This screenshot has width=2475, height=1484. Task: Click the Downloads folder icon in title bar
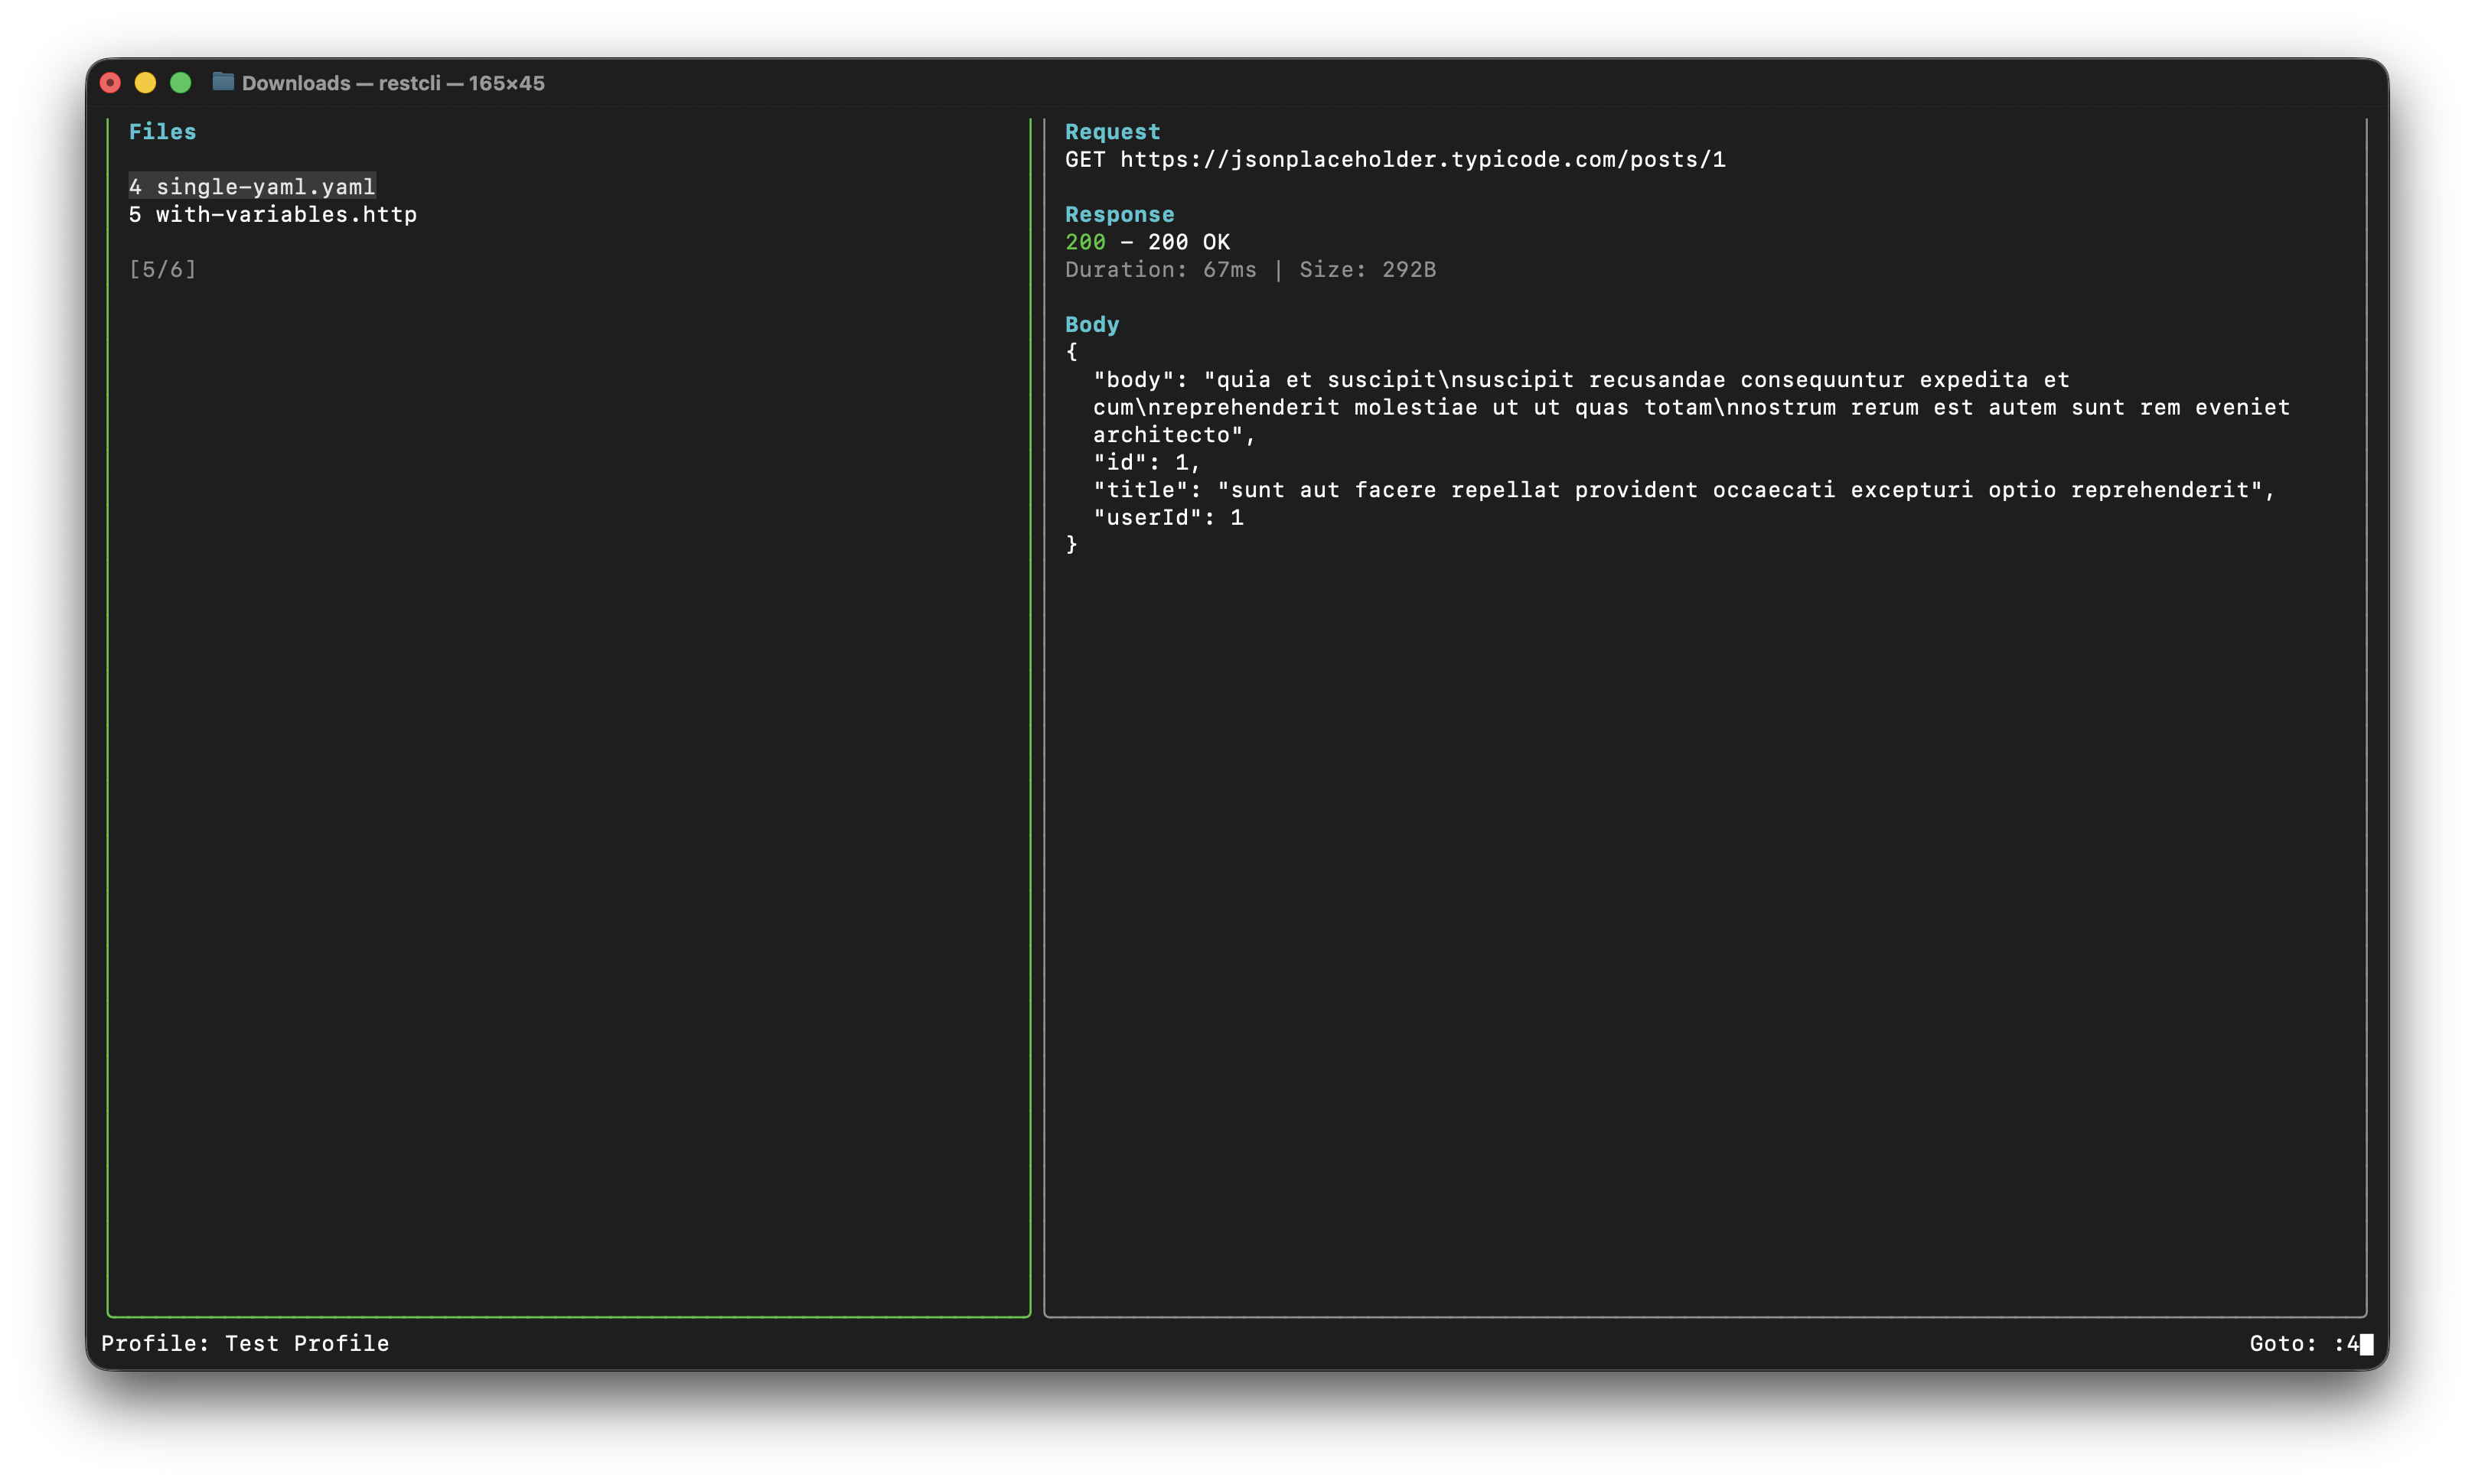pos(223,82)
